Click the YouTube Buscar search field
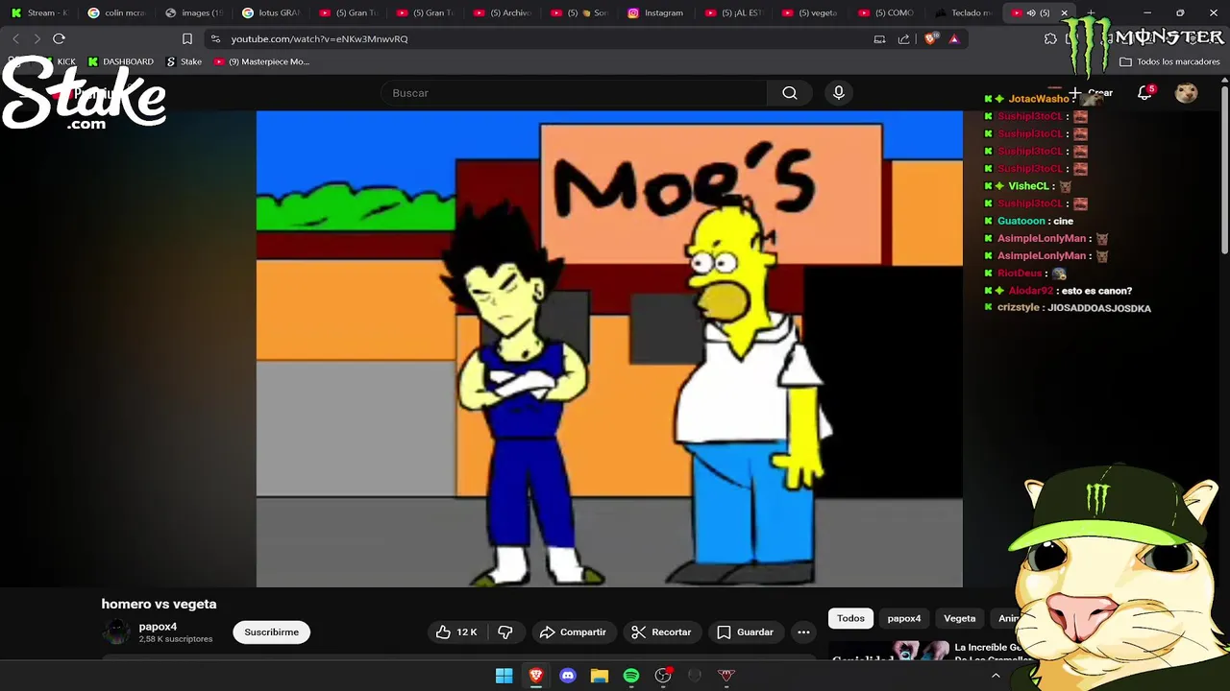Screen dimensions: 1230x691 click(574, 93)
